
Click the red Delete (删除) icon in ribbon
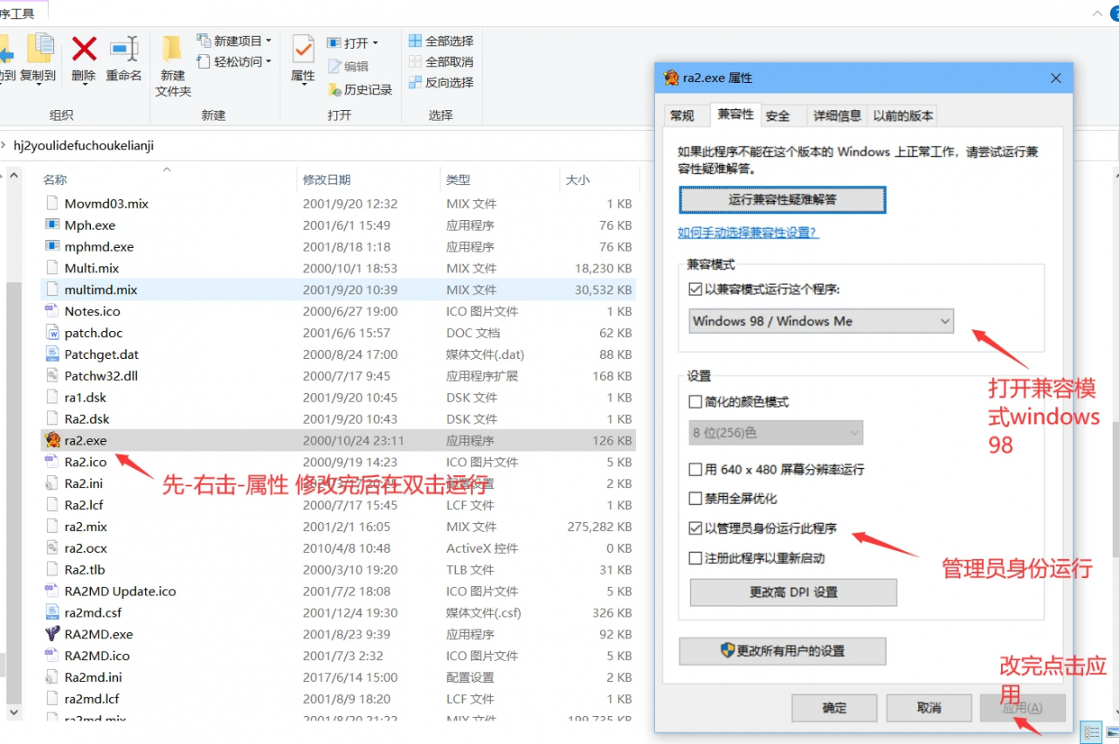(84, 49)
